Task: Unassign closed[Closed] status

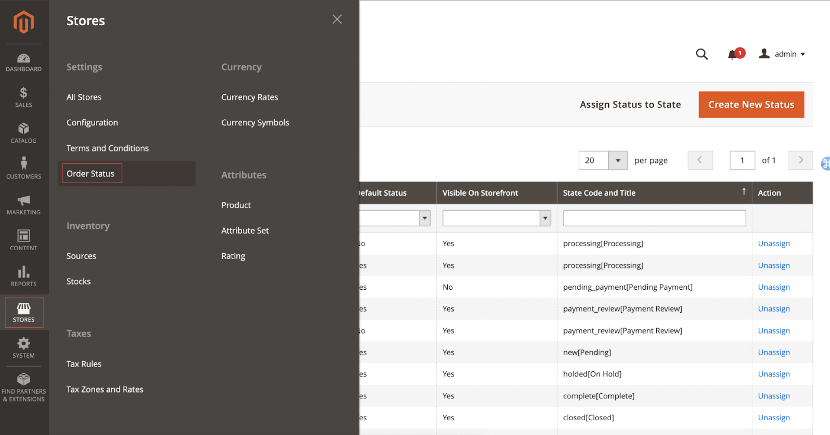Action: [774, 418]
